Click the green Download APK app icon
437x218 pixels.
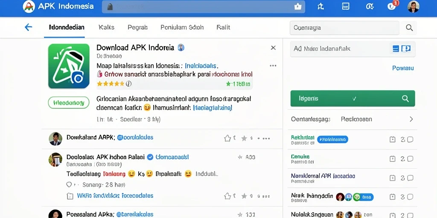pyautogui.click(x=69, y=66)
